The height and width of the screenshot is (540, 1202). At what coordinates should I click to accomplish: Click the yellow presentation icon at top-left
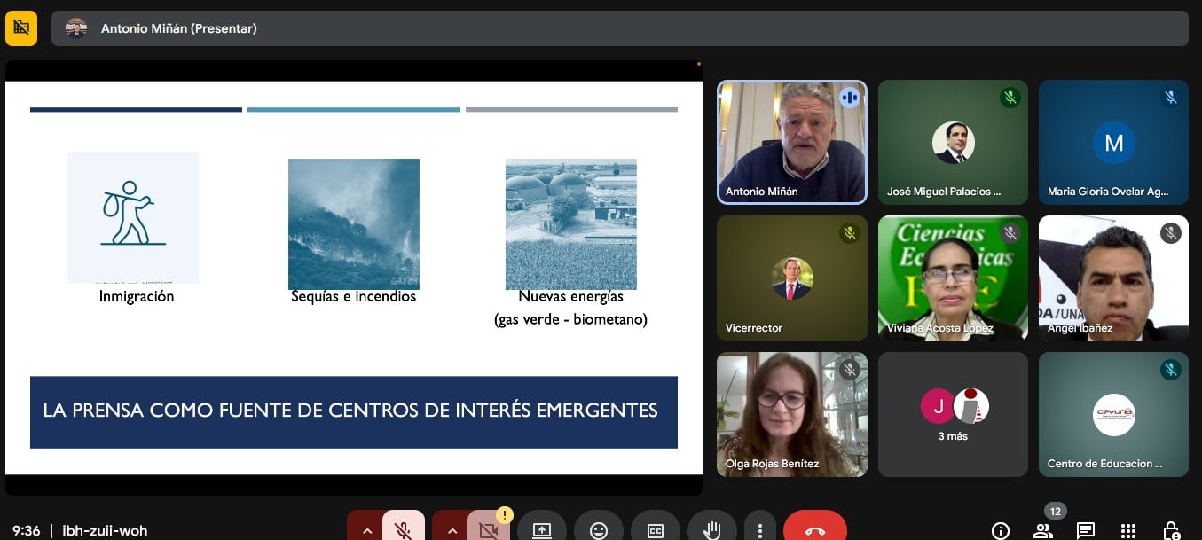click(21, 28)
